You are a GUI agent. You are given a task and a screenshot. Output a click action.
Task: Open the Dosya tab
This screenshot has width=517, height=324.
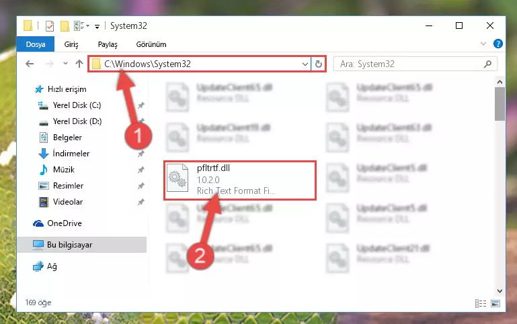point(36,44)
